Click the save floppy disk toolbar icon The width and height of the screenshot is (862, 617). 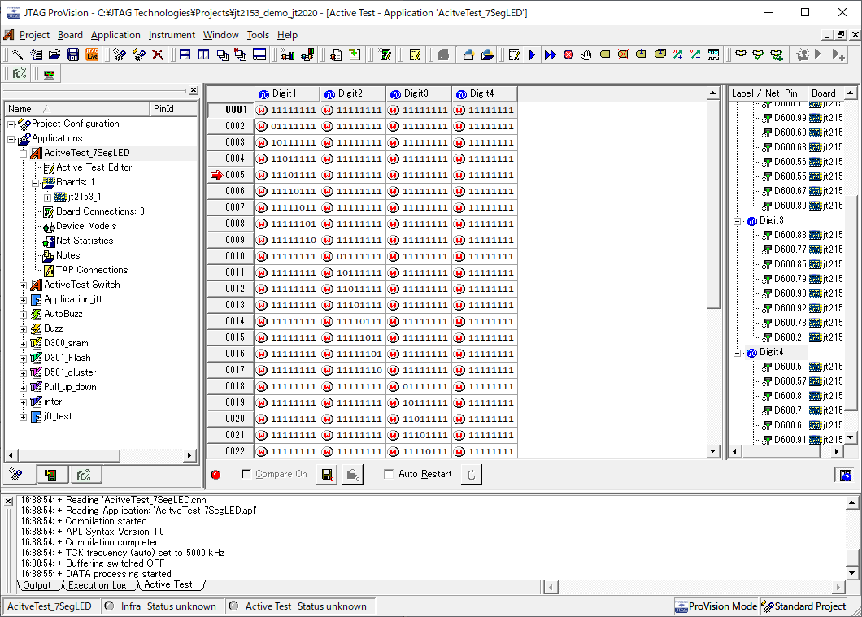point(73,54)
